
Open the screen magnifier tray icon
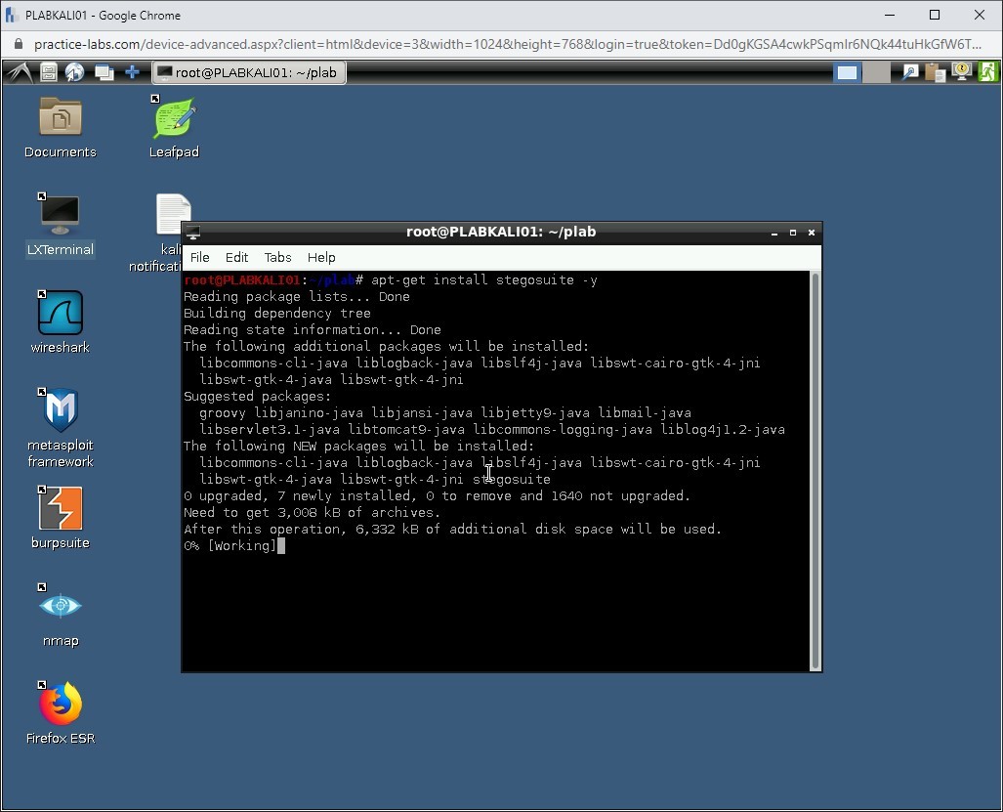pos(910,72)
